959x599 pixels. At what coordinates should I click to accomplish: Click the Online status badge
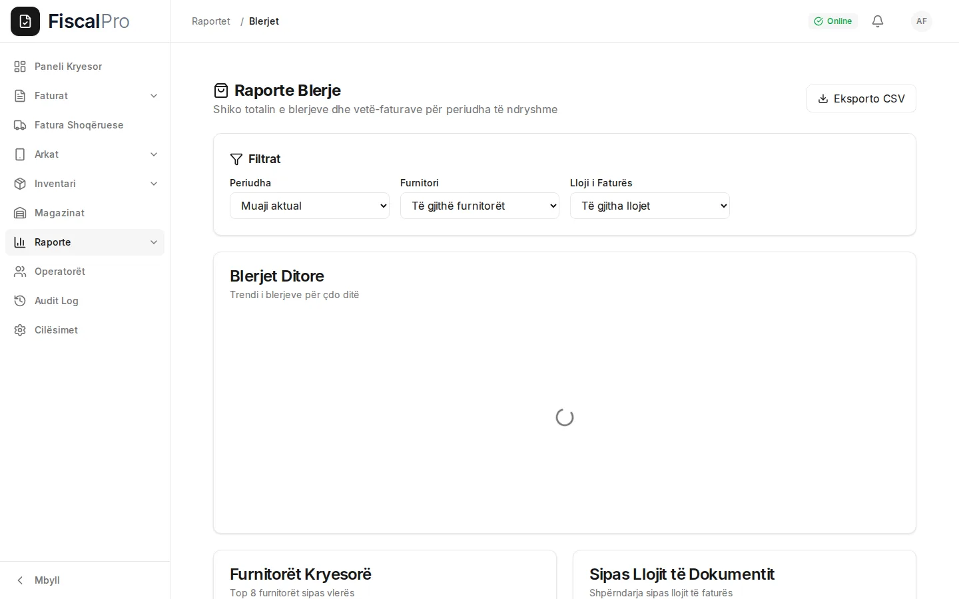tap(833, 21)
